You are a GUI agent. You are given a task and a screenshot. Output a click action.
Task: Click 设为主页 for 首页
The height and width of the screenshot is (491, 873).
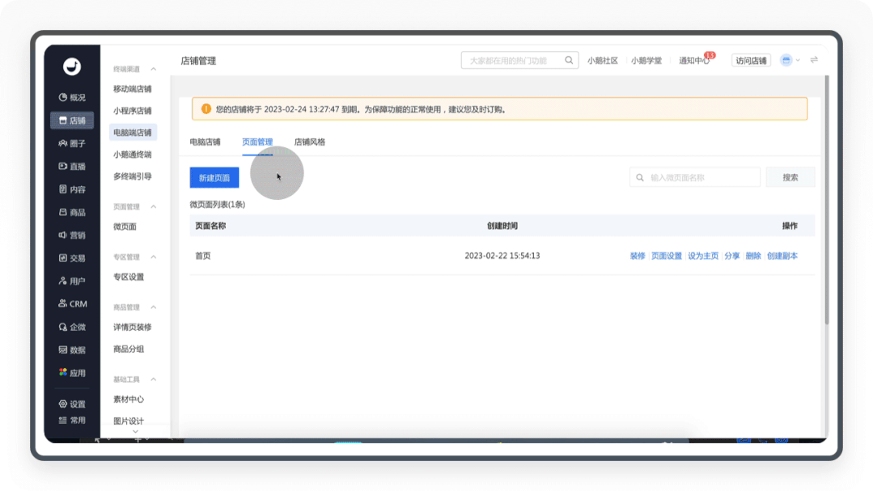point(703,256)
